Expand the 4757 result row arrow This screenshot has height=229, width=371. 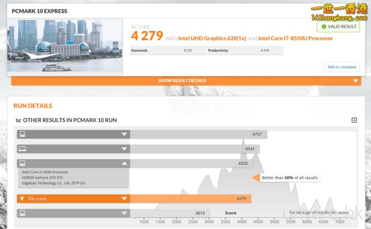coord(124,134)
